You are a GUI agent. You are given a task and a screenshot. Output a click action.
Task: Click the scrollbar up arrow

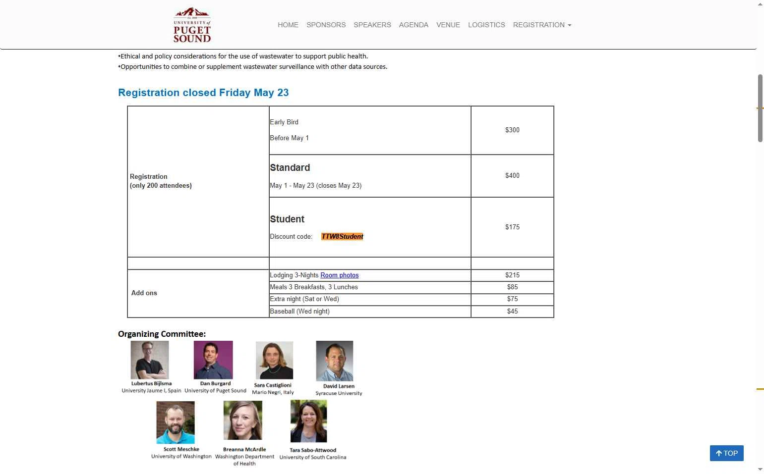point(760,4)
